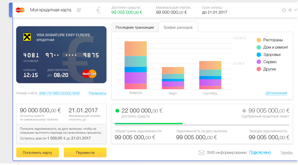Image resolution: width=298 pixels, height=165 pixels.
Task: Click the Другие red legend swatch
Action: pos(259,69)
